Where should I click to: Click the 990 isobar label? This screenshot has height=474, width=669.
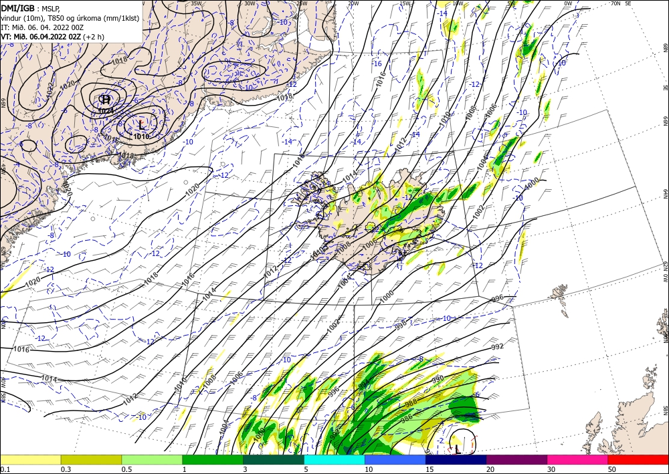(438, 378)
